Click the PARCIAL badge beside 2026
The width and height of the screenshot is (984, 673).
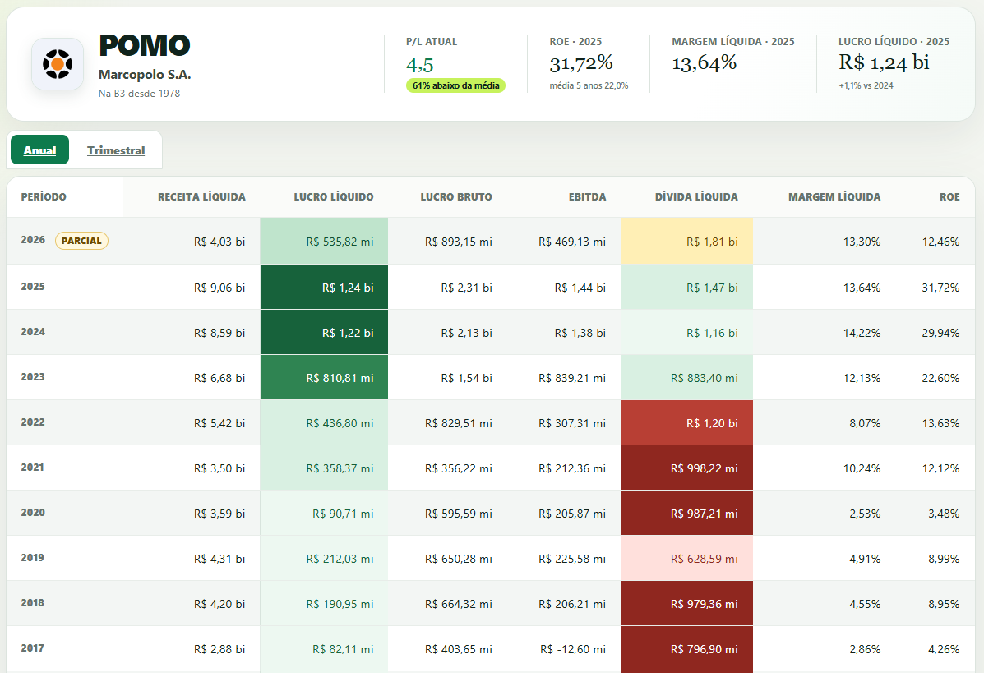(x=81, y=241)
